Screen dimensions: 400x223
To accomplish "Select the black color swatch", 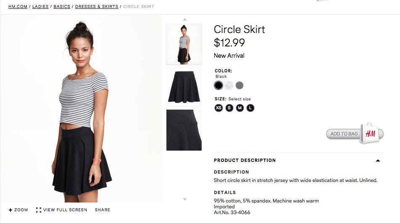I will [x=218, y=85].
